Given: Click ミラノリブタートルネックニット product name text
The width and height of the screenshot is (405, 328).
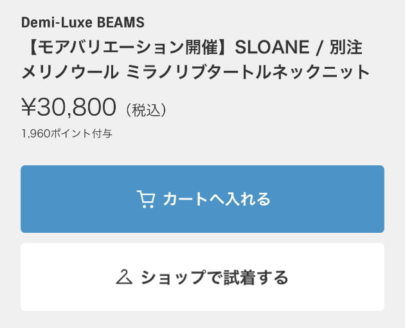Looking at the screenshot, I should (248, 72).
